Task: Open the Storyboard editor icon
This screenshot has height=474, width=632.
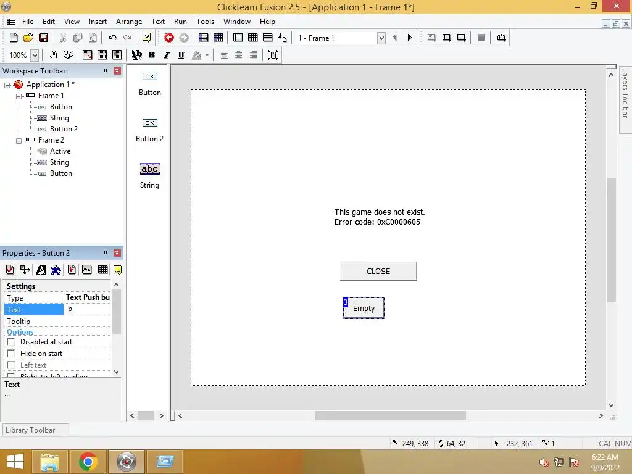Action: pyautogui.click(x=204, y=38)
